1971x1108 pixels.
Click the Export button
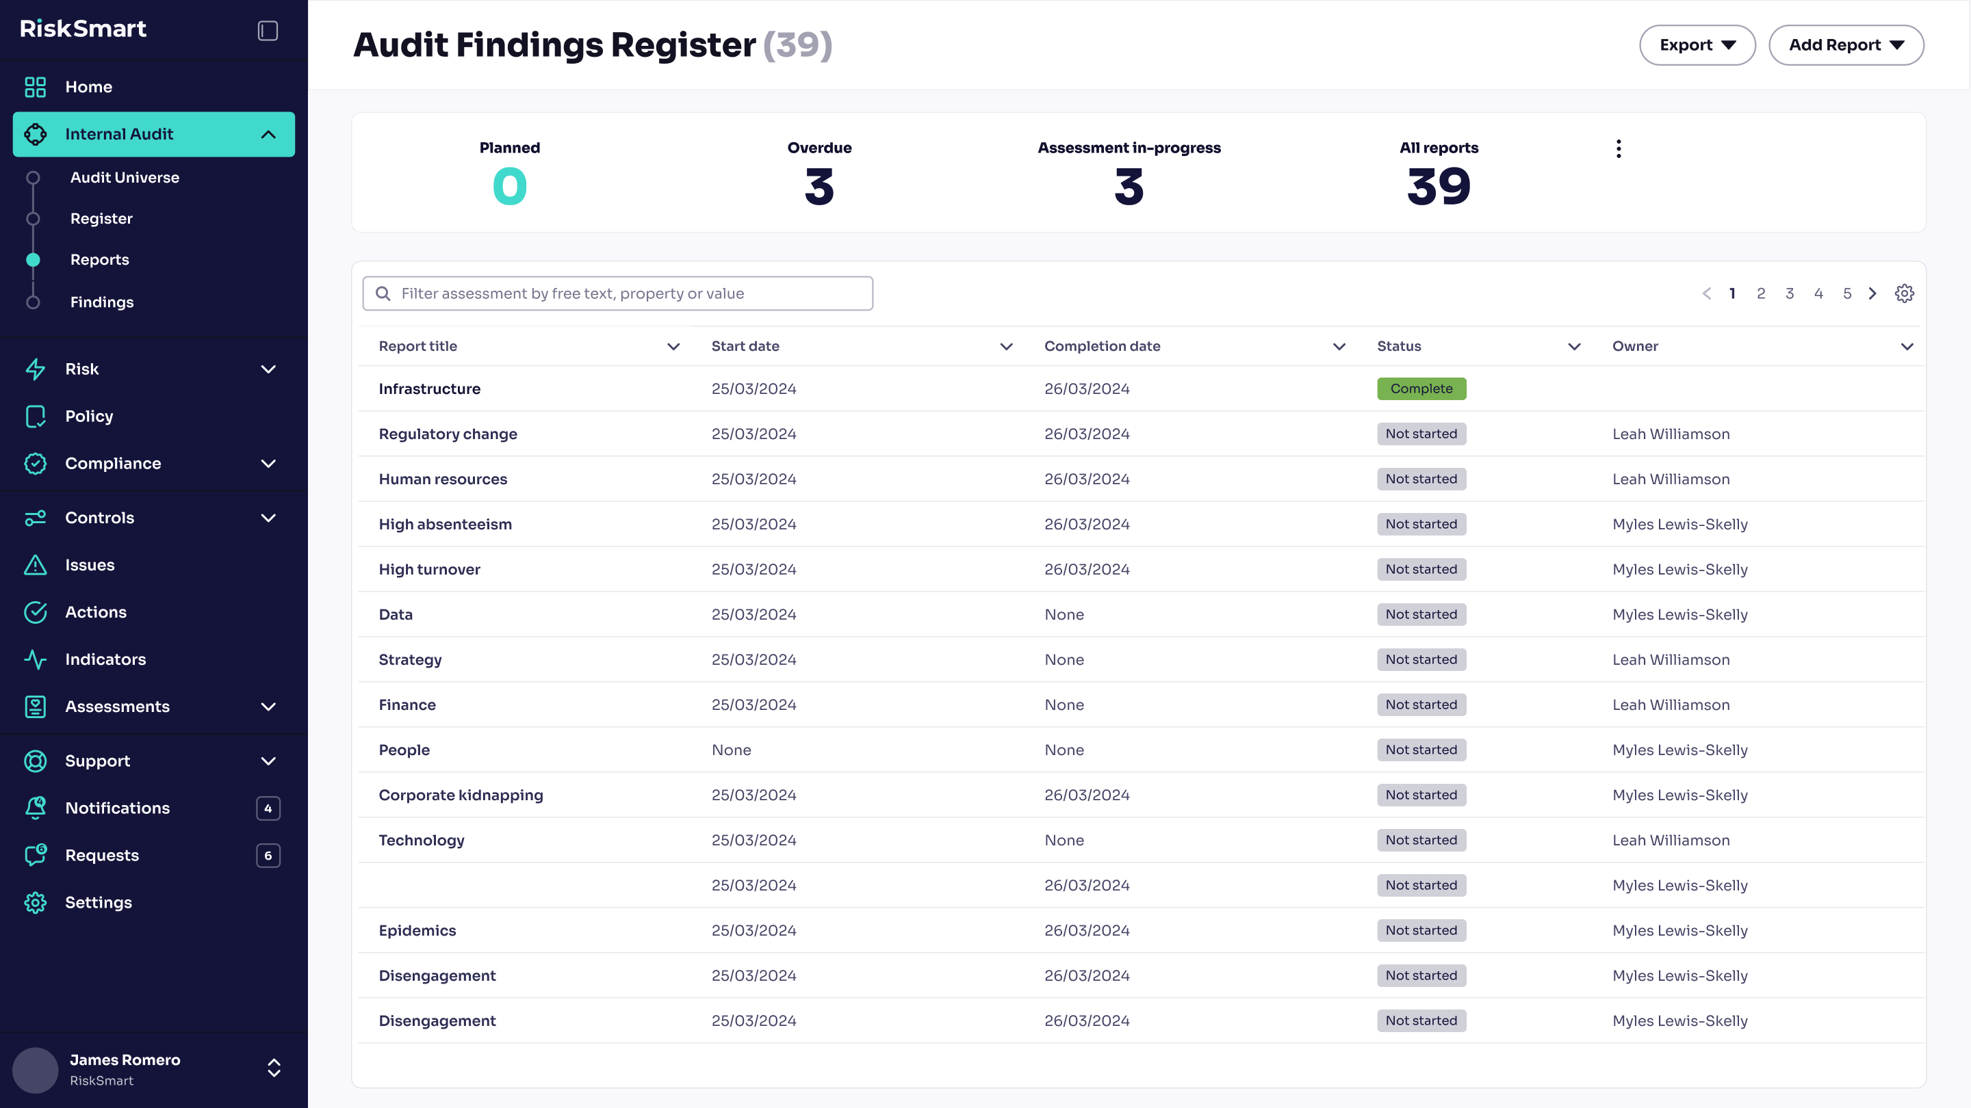[1697, 44]
